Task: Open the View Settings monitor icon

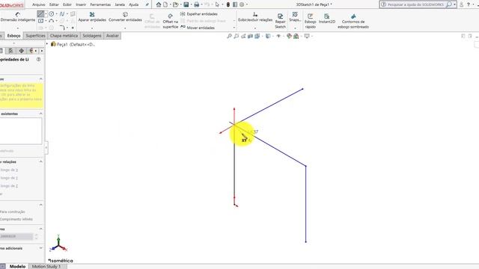Action: (x=307, y=36)
